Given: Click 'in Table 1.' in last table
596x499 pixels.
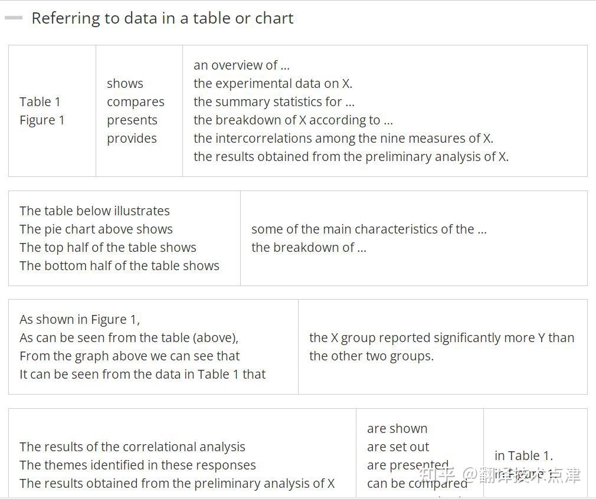Looking at the screenshot, I should tap(524, 456).
